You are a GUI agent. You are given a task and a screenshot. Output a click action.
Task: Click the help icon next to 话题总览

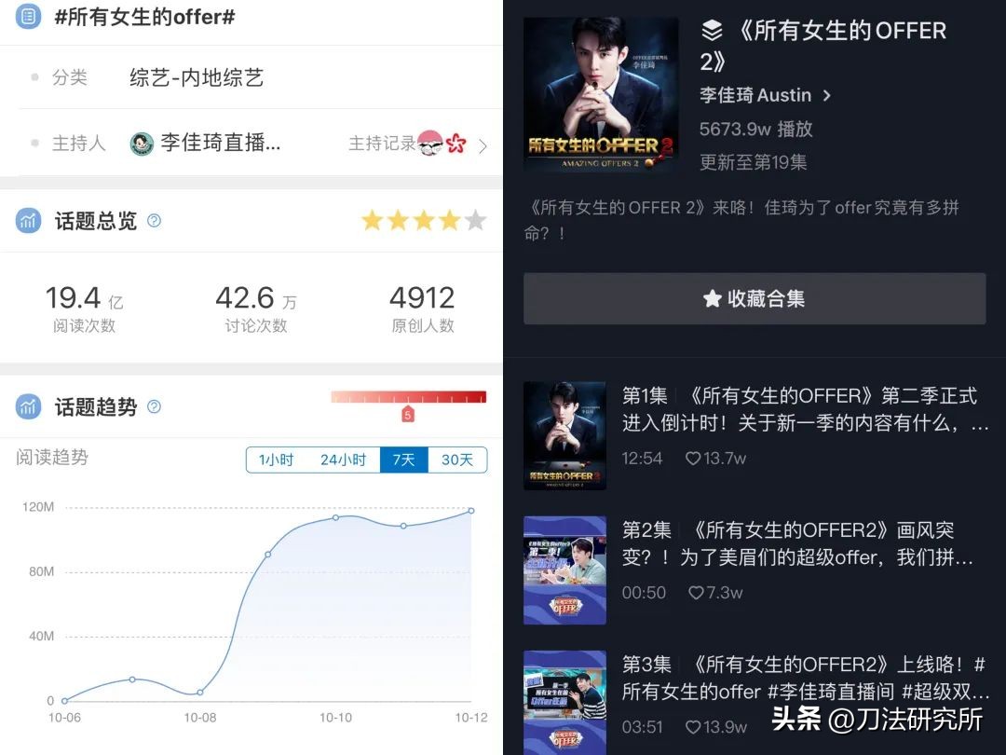pyautogui.click(x=154, y=221)
